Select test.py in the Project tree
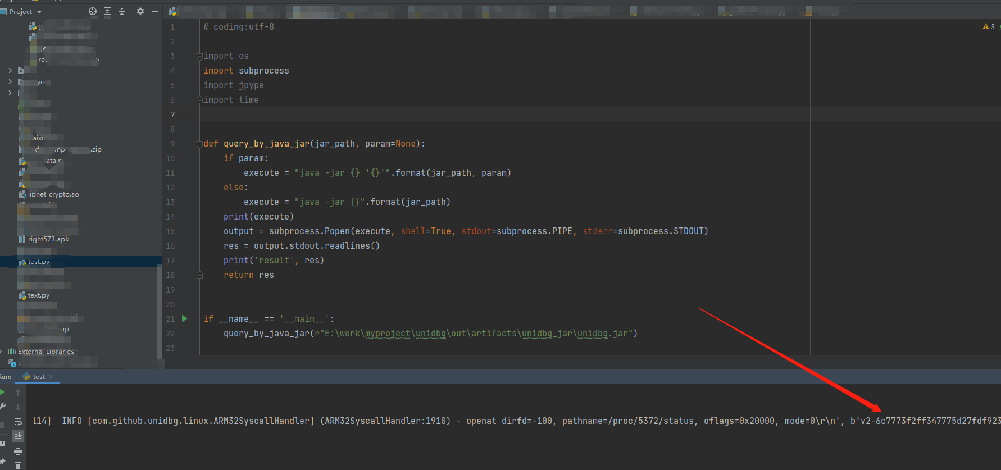The image size is (1001, 470). click(39, 262)
